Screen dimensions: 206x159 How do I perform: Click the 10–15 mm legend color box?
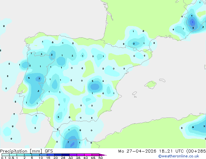pos(43,155)
